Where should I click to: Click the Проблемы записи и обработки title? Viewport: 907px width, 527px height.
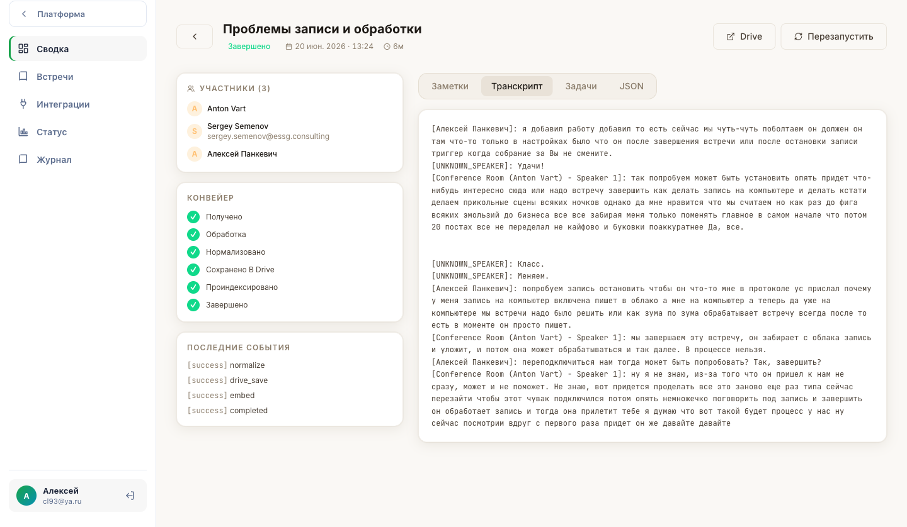click(322, 29)
